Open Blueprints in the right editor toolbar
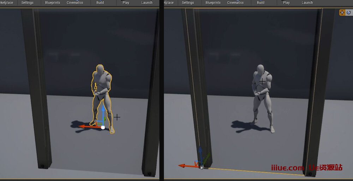This screenshot has height=181, width=353. [213, 2]
